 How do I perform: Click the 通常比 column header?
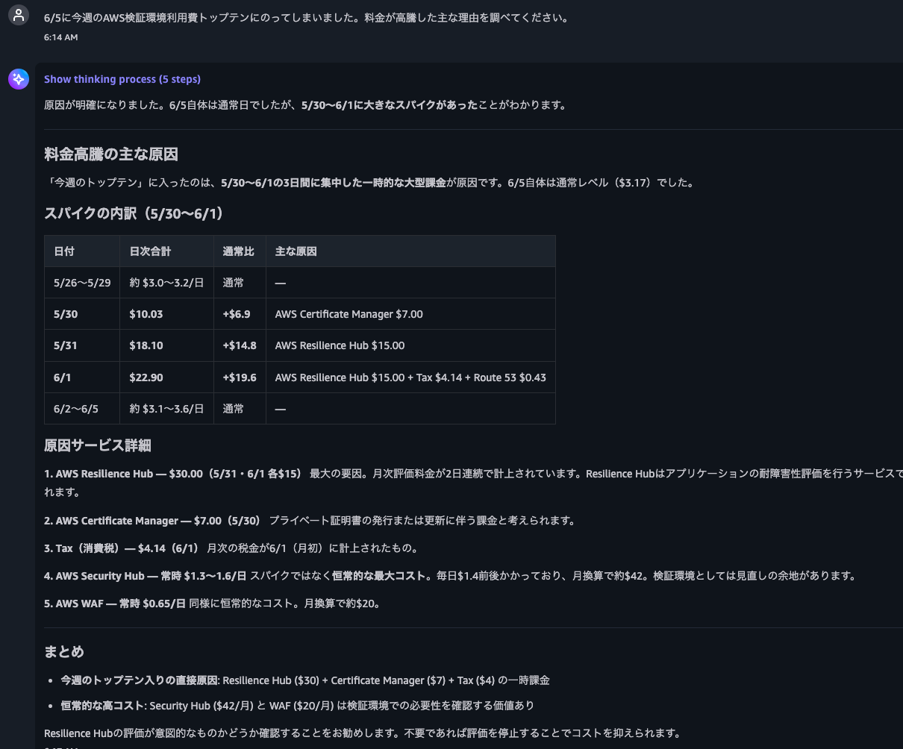click(x=240, y=251)
